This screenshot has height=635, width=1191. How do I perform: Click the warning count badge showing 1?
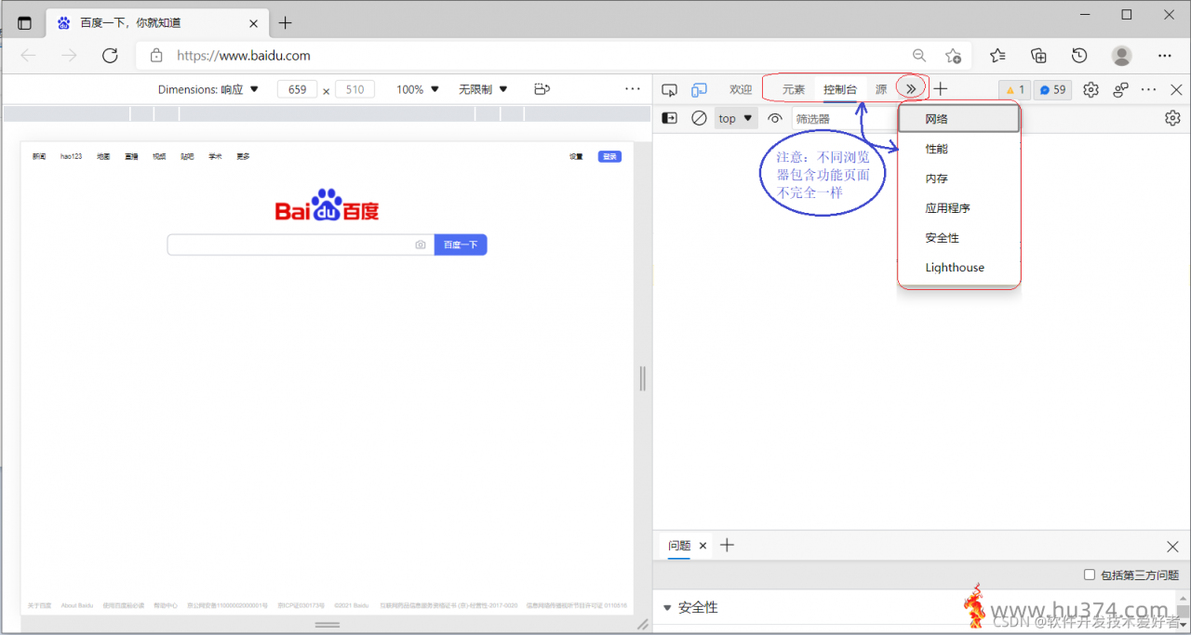pyautogui.click(x=1014, y=90)
